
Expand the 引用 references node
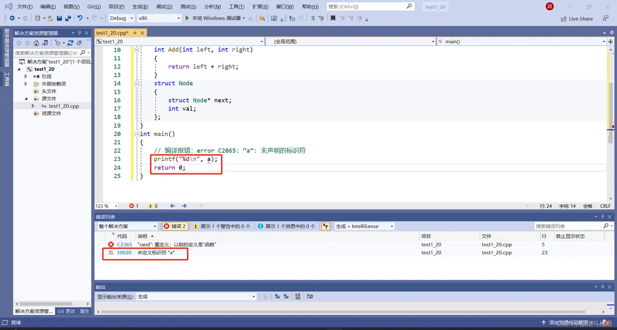click(x=26, y=77)
